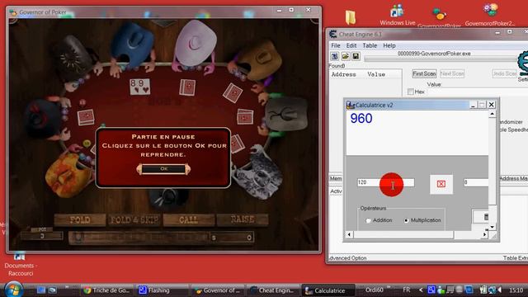Click the blue hat player at the table

[132, 45]
